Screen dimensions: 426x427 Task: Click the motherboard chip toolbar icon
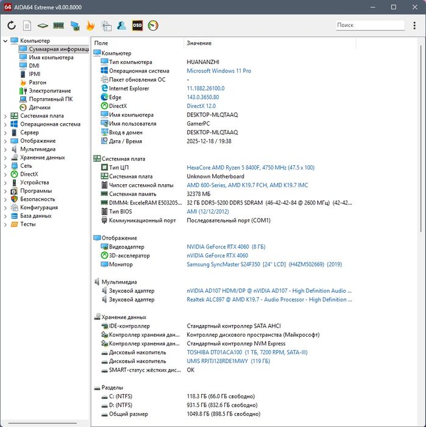[x=43, y=26]
